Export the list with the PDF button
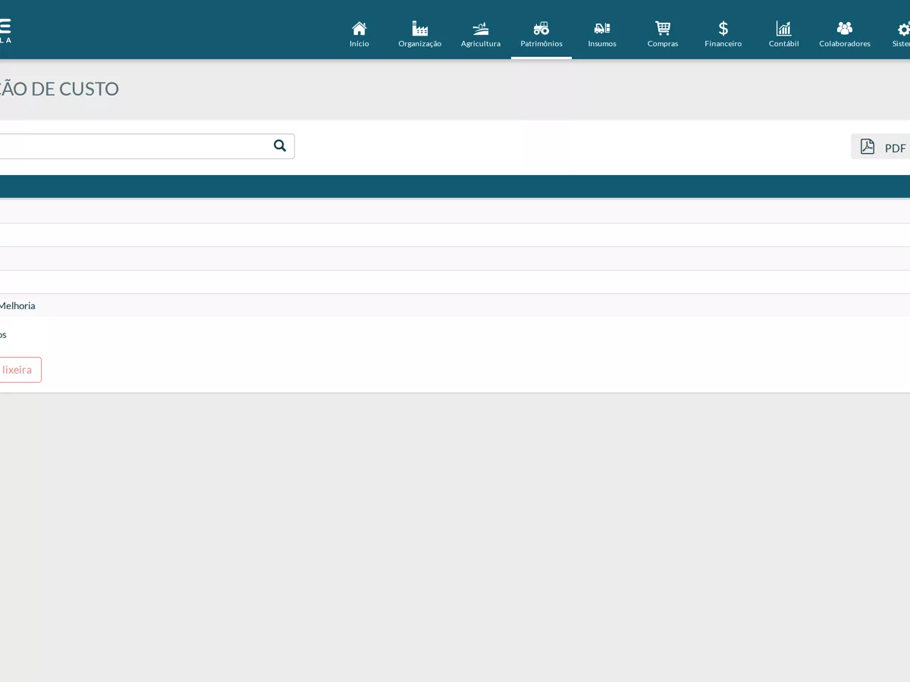 [x=880, y=147]
